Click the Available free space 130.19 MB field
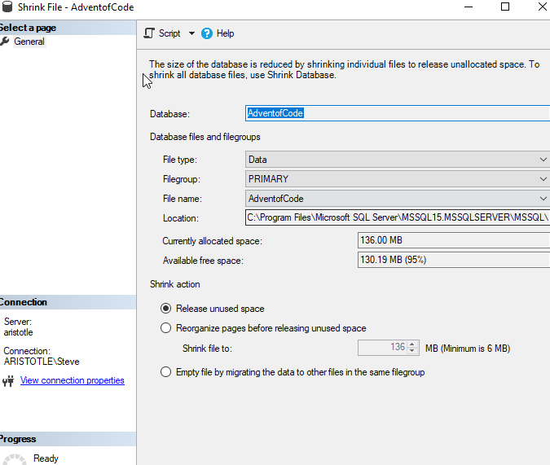This screenshot has width=550, height=465. pyautogui.click(x=454, y=260)
